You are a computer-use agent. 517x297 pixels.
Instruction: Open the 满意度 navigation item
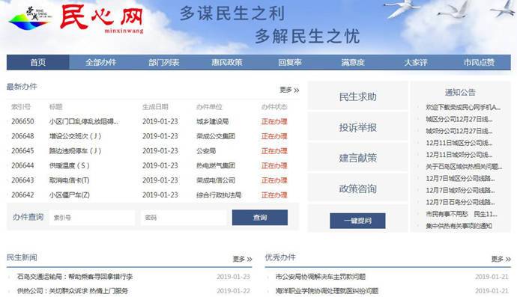point(353,62)
